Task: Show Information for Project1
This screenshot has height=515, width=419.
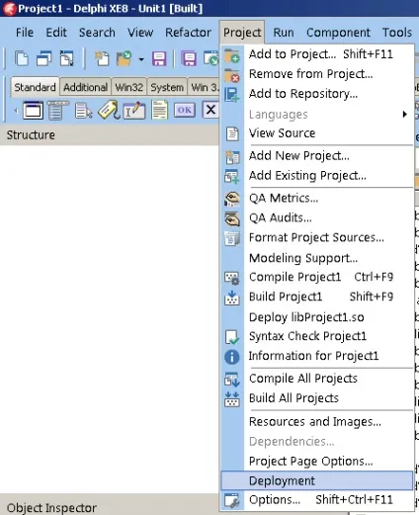Action: tap(317, 356)
